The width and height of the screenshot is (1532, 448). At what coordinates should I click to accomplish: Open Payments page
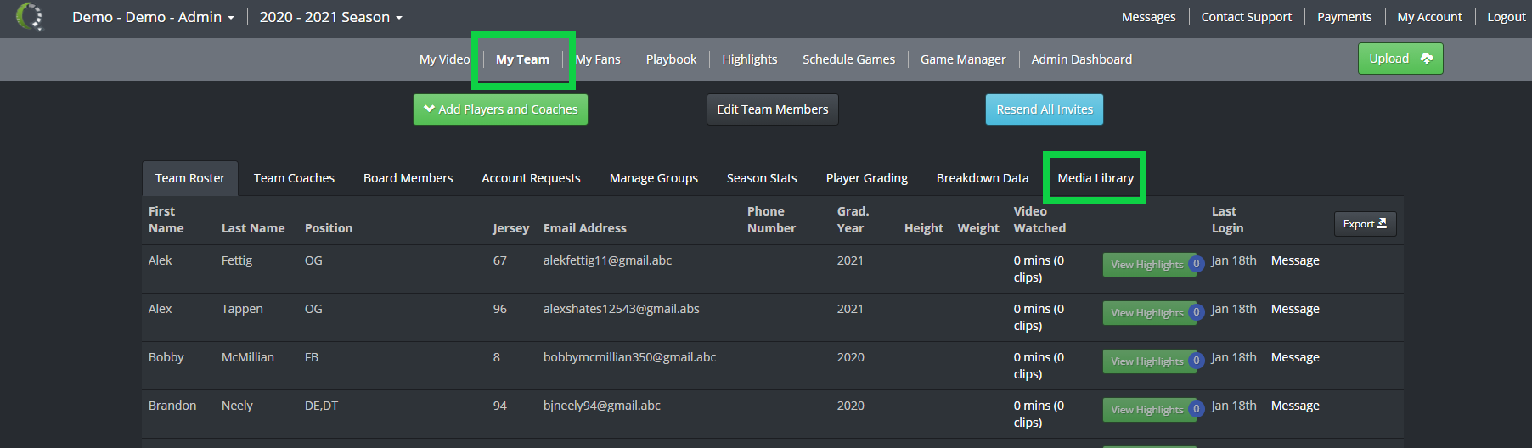[1344, 17]
